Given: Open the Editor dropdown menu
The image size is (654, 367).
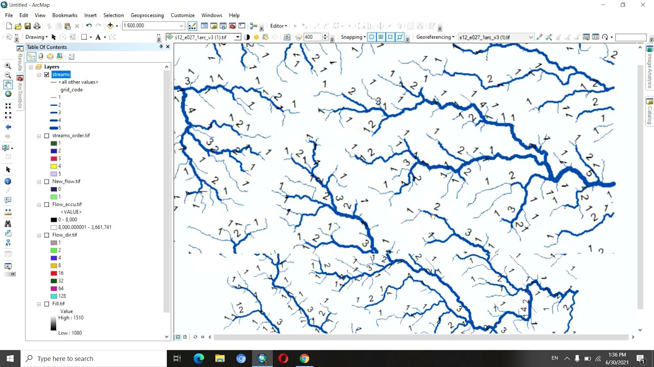Looking at the screenshot, I should coord(279,26).
